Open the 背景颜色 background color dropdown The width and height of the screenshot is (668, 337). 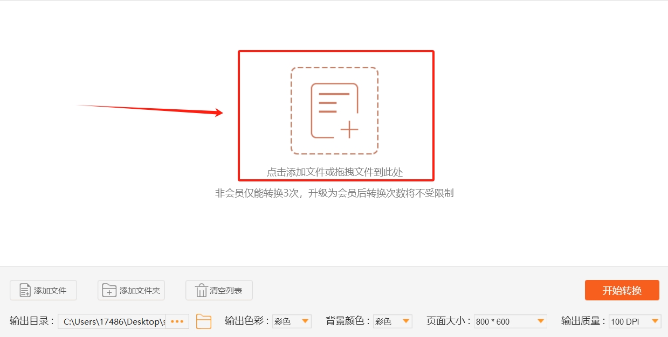pyautogui.click(x=392, y=321)
